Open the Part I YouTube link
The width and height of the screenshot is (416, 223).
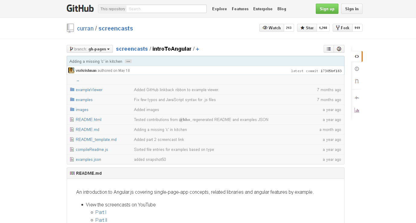[101, 212]
